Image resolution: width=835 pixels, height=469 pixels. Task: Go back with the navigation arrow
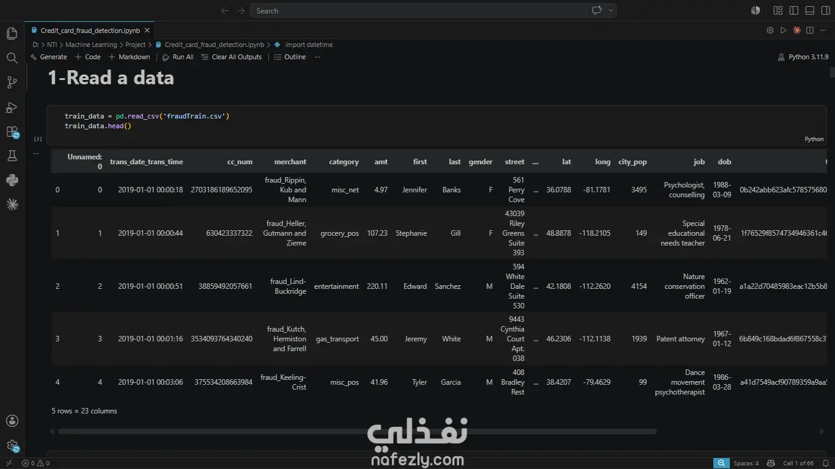(x=224, y=10)
